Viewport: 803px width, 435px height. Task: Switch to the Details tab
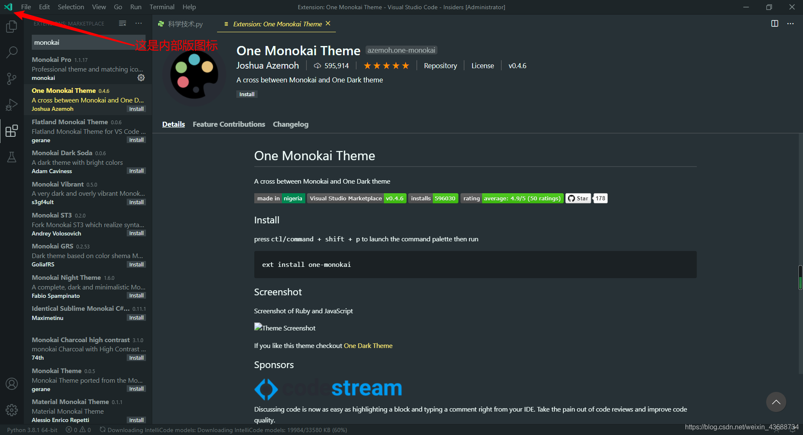[x=174, y=124]
